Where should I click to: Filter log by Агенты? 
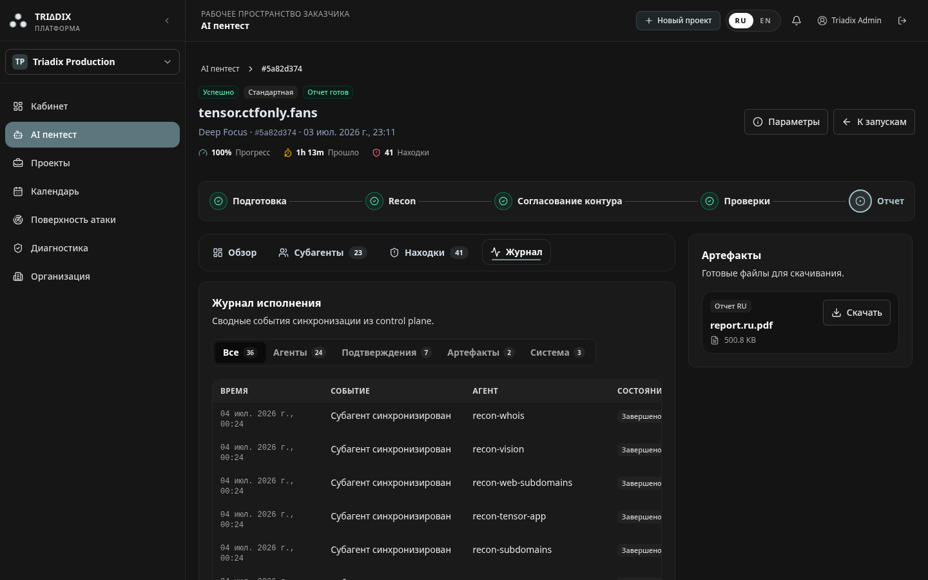pos(299,353)
